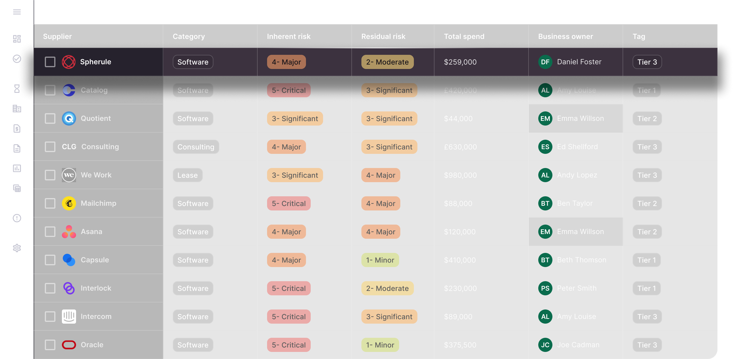Image resolution: width=734 pixels, height=359 pixels.
Task: Click Capsule's 1- Minor residual risk badge
Action: 380,260
